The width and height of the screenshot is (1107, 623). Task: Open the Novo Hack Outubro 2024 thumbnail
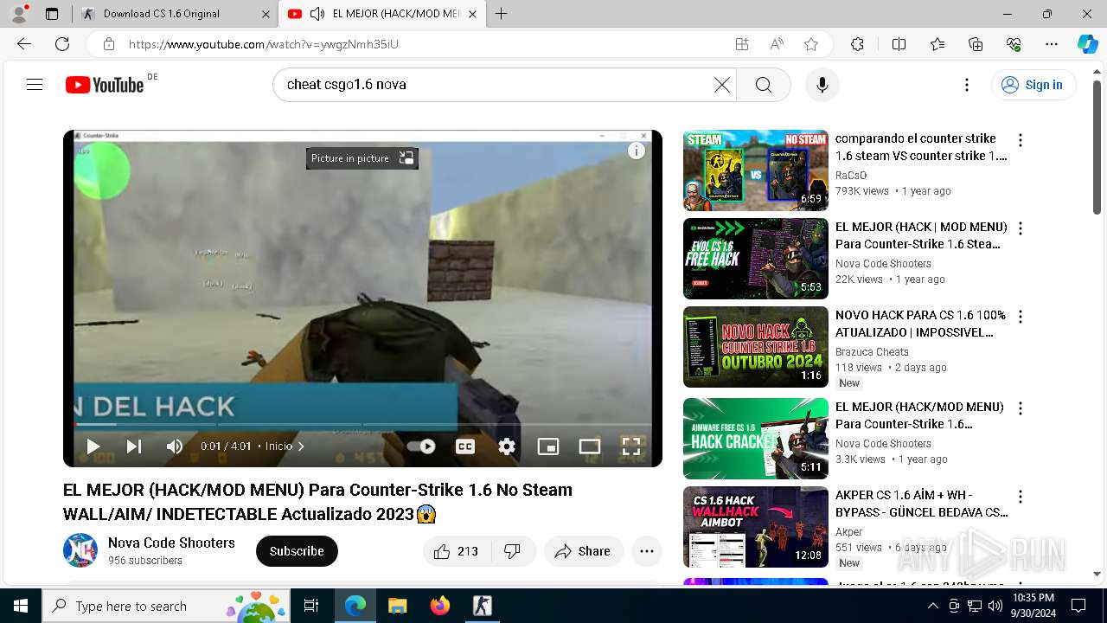756,347
